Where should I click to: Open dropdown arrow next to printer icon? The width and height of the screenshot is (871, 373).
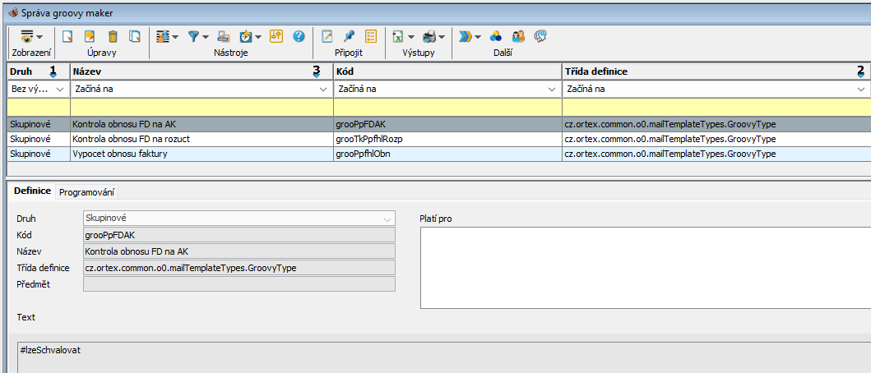pyautogui.click(x=442, y=37)
